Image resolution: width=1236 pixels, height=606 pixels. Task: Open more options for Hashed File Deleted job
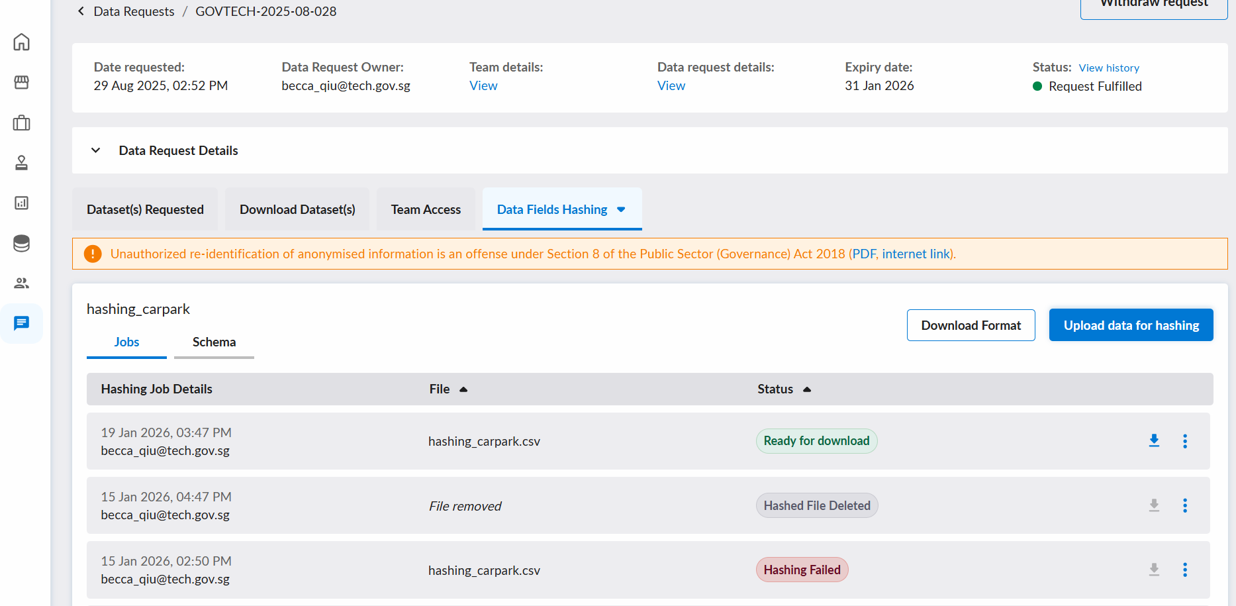[x=1185, y=505]
